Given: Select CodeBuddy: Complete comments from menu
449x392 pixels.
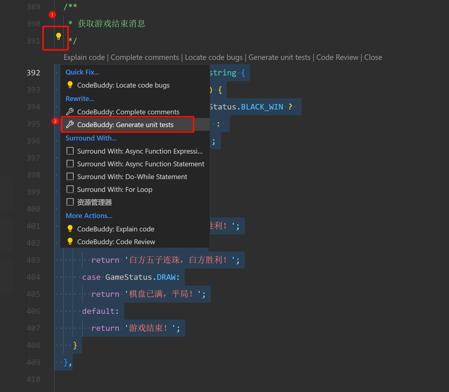Looking at the screenshot, I should coord(128,112).
